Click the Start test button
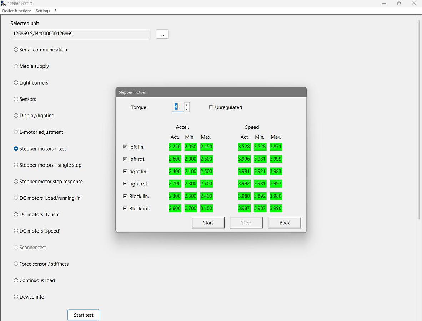The image size is (422, 321). point(84,315)
